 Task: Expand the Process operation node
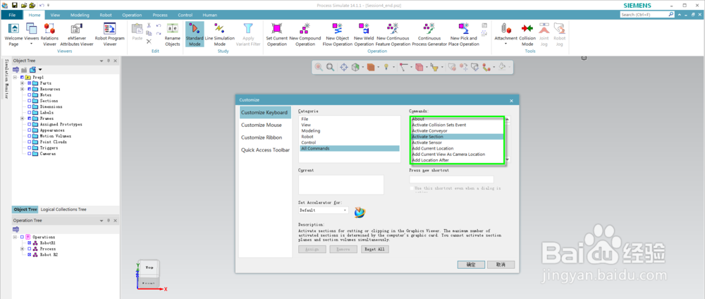tap(23, 249)
